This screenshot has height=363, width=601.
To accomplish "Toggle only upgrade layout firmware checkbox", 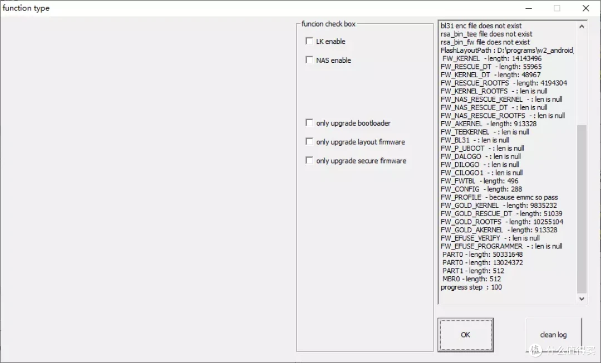I will pyautogui.click(x=309, y=142).
